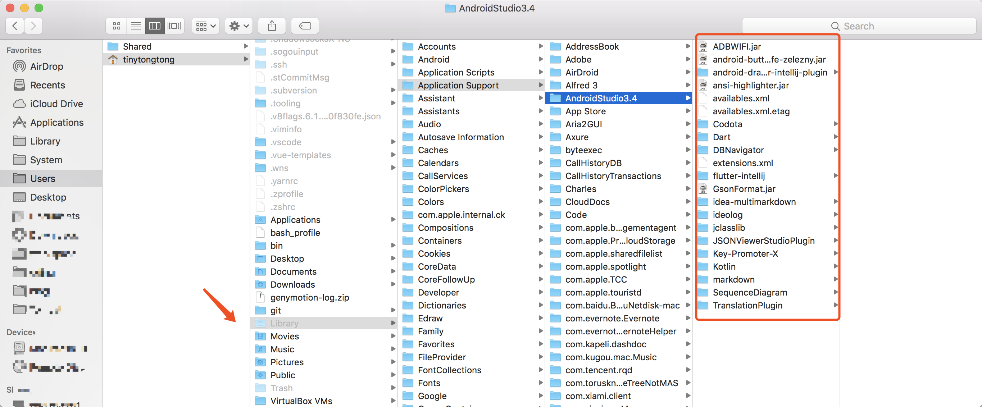Go forward to next folder
The width and height of the screenshot is (982, 407).
[33, 26]
